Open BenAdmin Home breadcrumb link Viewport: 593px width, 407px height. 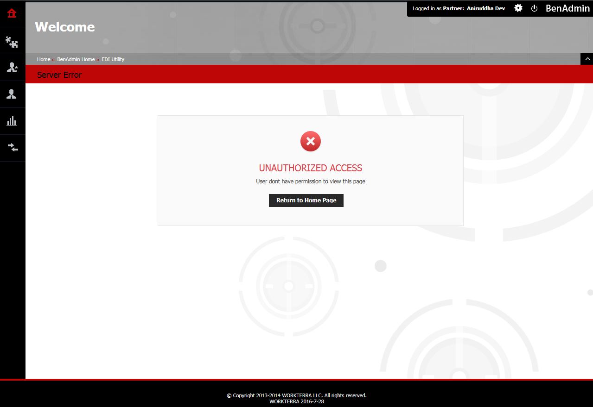coord(76,59)
